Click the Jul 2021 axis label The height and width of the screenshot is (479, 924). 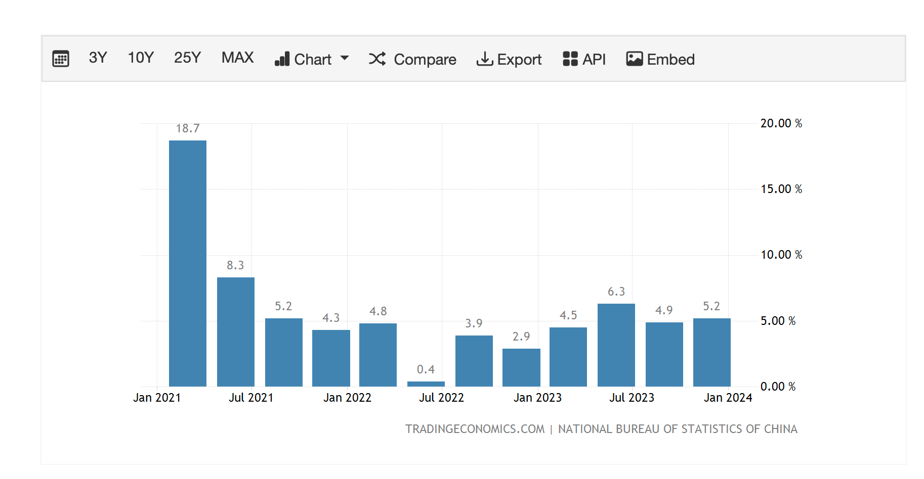pos(251,398)
